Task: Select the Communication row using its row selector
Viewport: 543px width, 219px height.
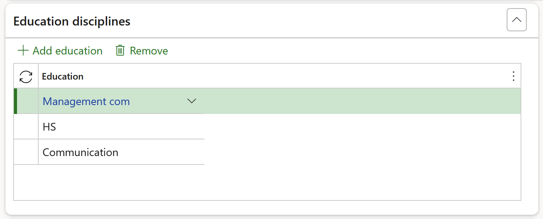Action: coord(26,152)
